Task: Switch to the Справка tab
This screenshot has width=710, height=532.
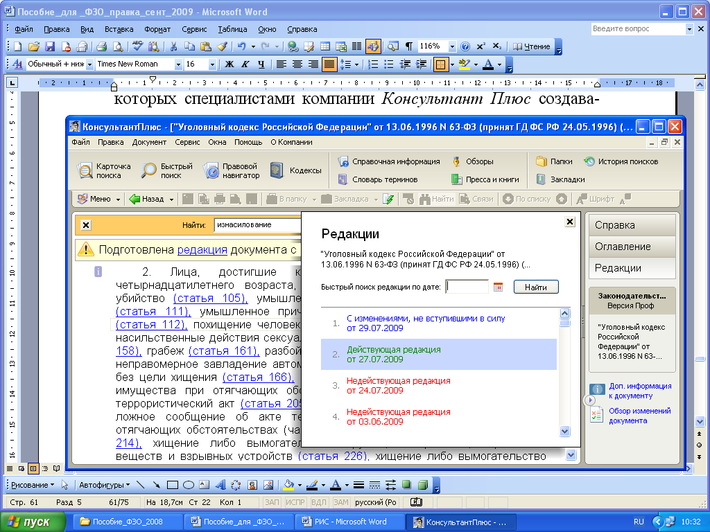Action: coord(632,225)
